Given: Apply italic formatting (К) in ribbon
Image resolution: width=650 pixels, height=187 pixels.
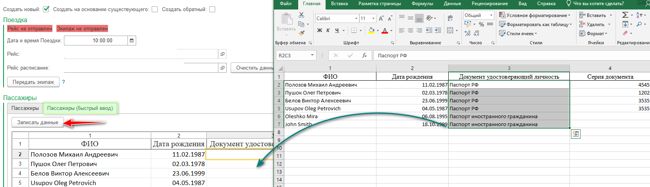Looking at the screenshot, I should (328, 30).
